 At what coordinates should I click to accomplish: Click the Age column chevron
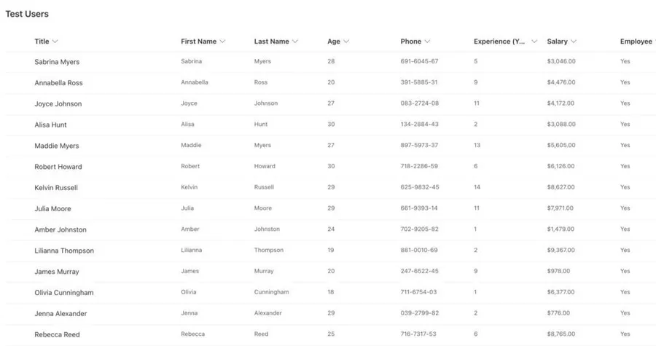click(x=346, y=42)
